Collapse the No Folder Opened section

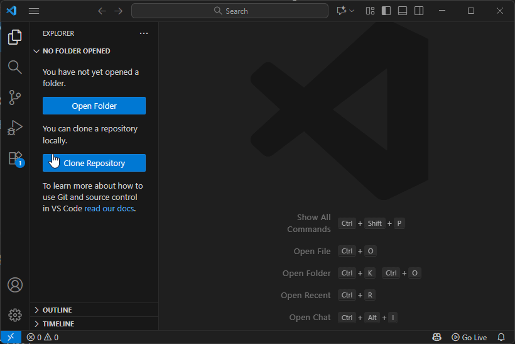(94, 51)
